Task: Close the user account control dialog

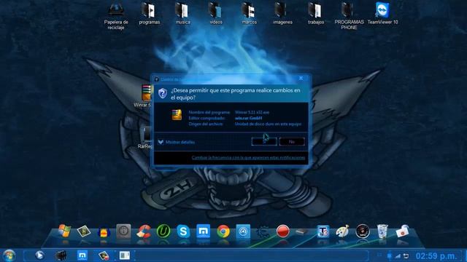Action: [301, 78]
